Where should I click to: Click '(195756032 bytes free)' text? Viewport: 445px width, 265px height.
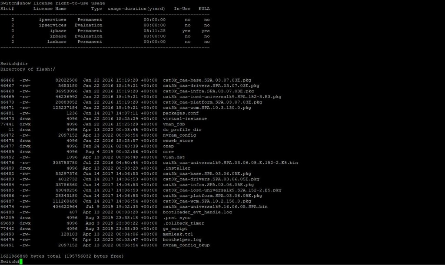94,256
